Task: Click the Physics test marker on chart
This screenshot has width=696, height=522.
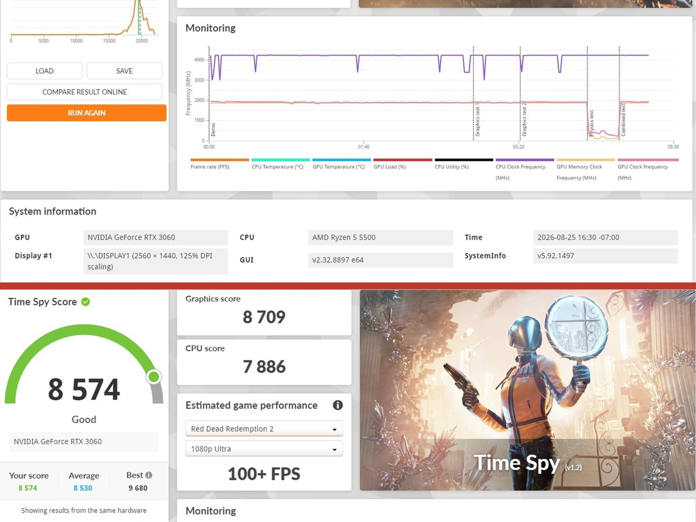Action: coord(591,123)
